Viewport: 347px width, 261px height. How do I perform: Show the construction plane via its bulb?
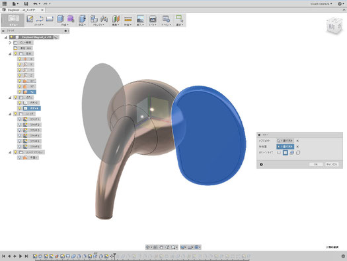click(20, 158)
